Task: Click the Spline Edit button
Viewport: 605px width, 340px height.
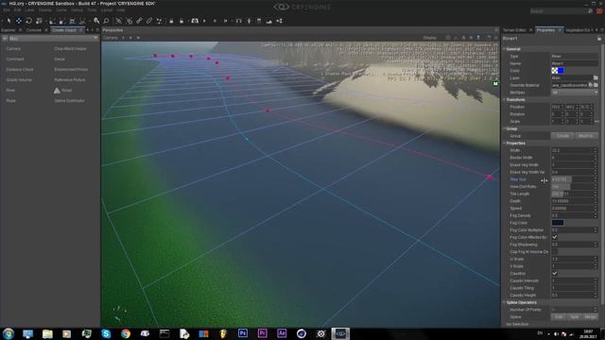Action: point(559,317)
